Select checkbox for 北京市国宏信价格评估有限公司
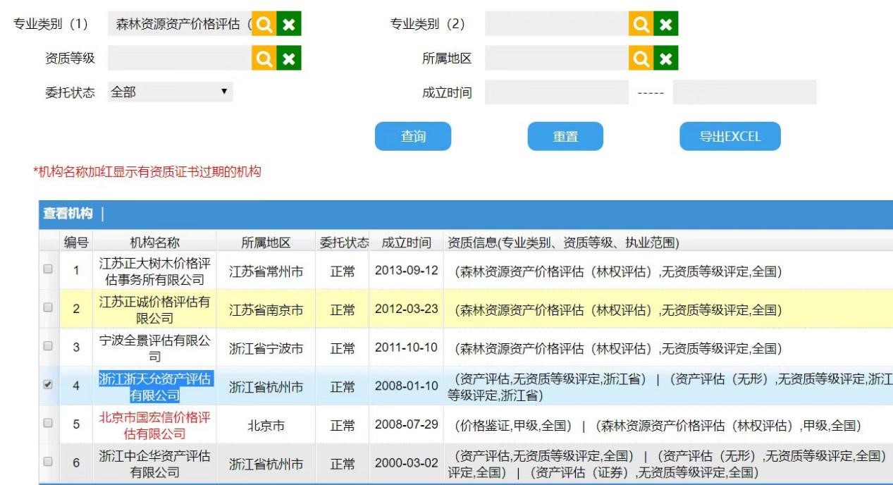This screenshot has width=893, height=485. coord(48,423)
